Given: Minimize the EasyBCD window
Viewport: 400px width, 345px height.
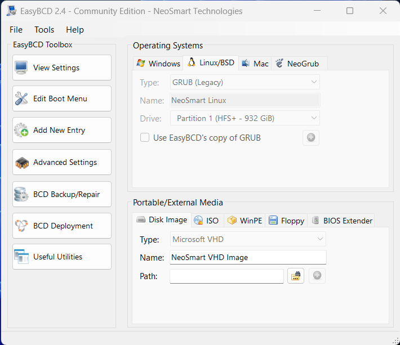Looking at the screenshot, I should click(x=317, y=11).
